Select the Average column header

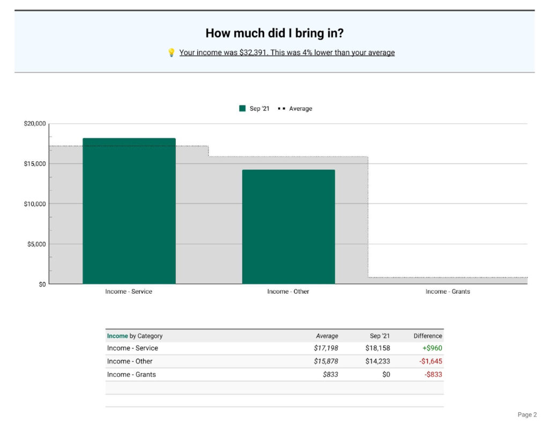(x=328, y=336)
